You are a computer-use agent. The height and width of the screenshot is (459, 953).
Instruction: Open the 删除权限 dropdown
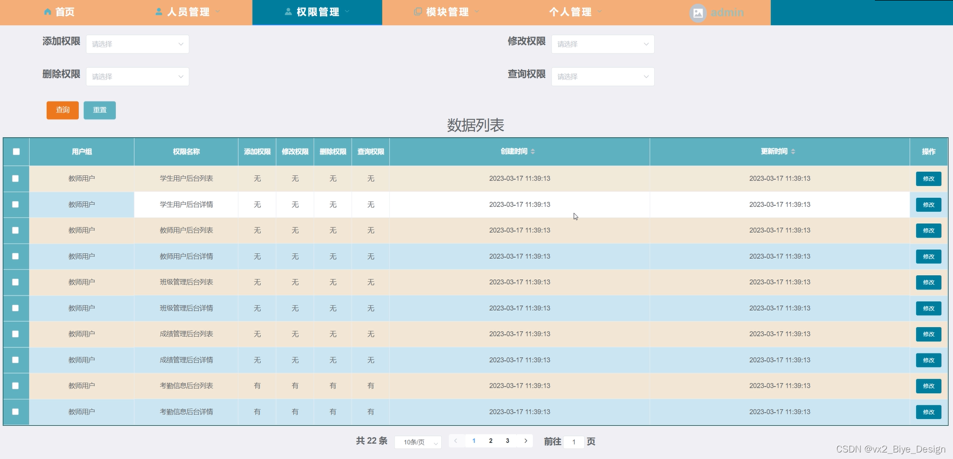tap(138, 76)
